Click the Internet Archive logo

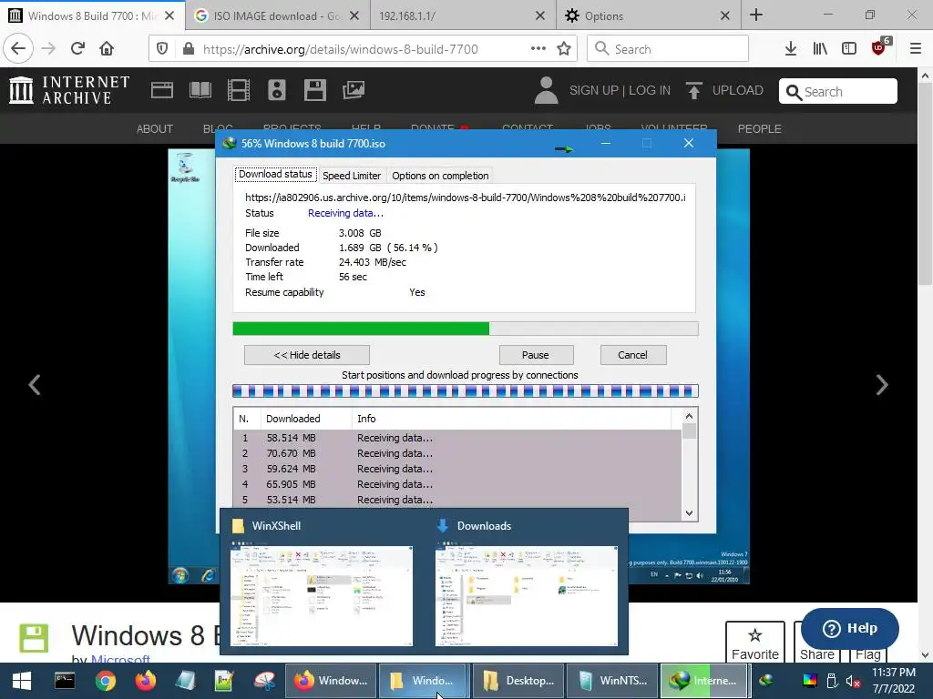pos(69,90)
